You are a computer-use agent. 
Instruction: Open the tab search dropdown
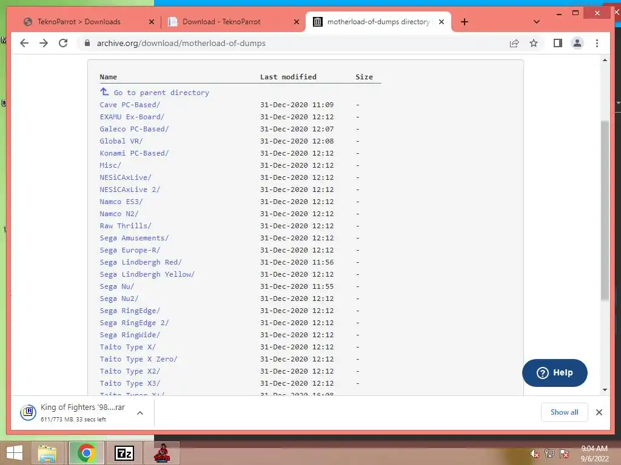point(537,22)
